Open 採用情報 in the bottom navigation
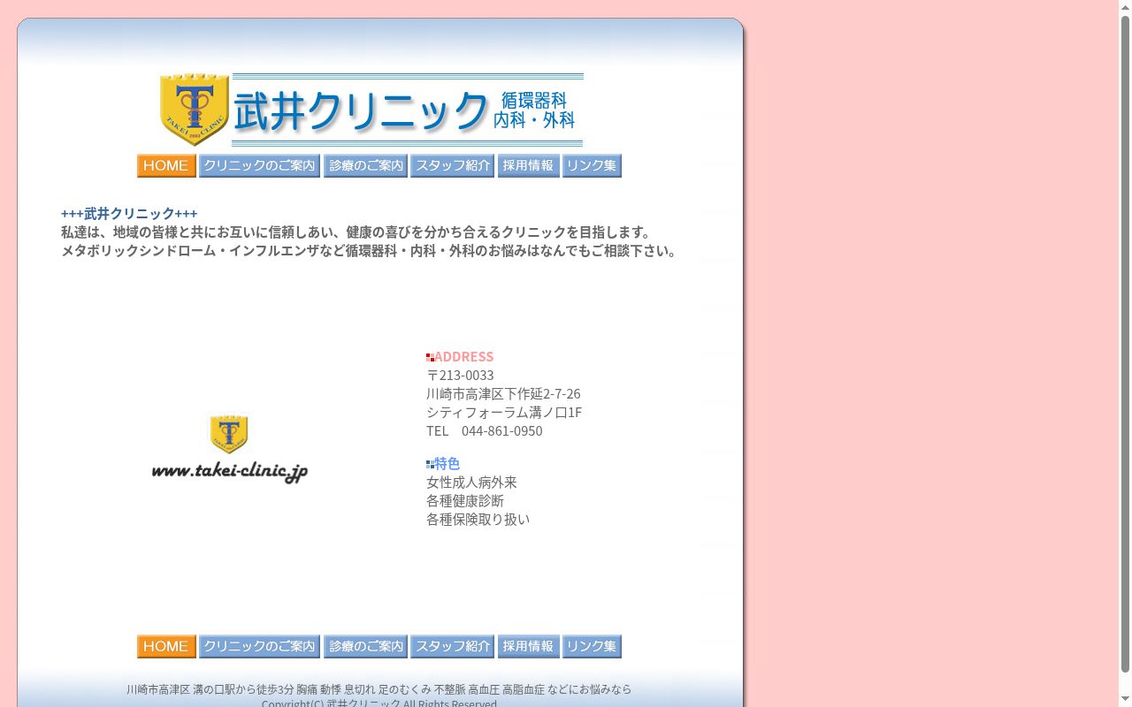 [528, 647]
